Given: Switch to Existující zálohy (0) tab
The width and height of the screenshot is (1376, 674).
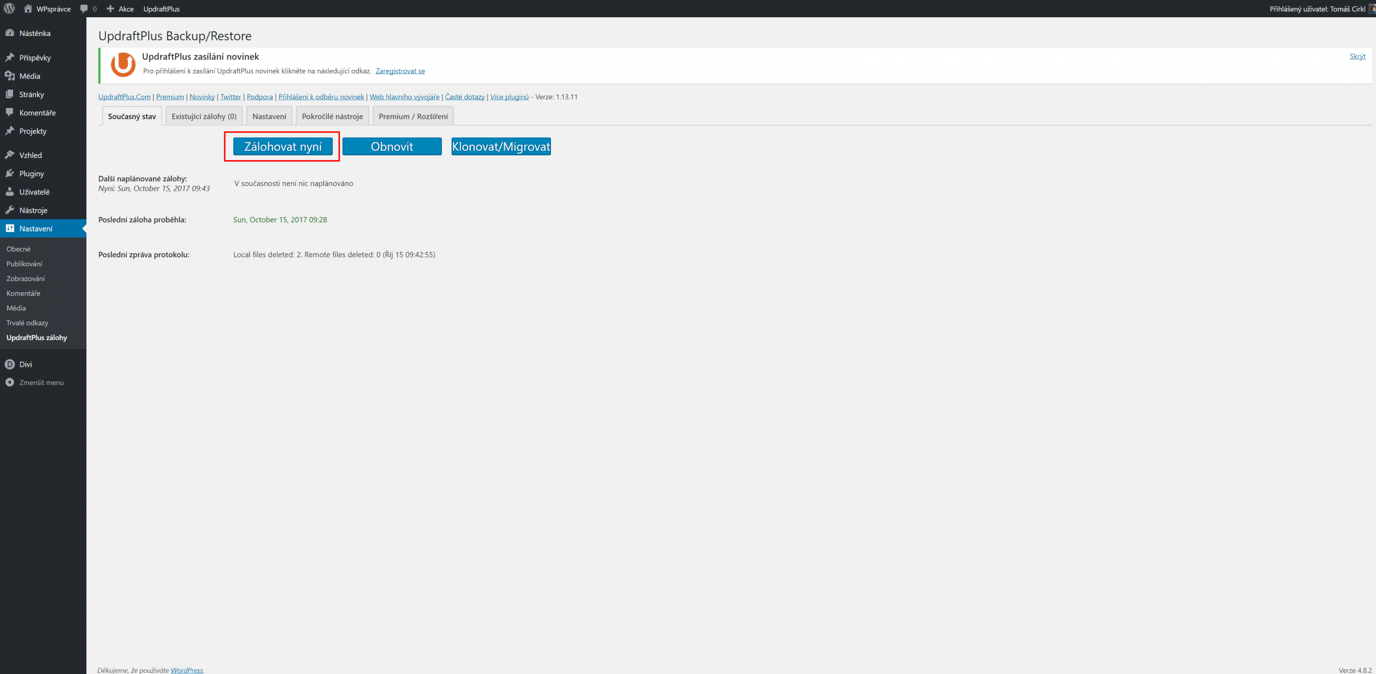Looking at the screenshot, I should pyautogui.click(x=204, y=116).
